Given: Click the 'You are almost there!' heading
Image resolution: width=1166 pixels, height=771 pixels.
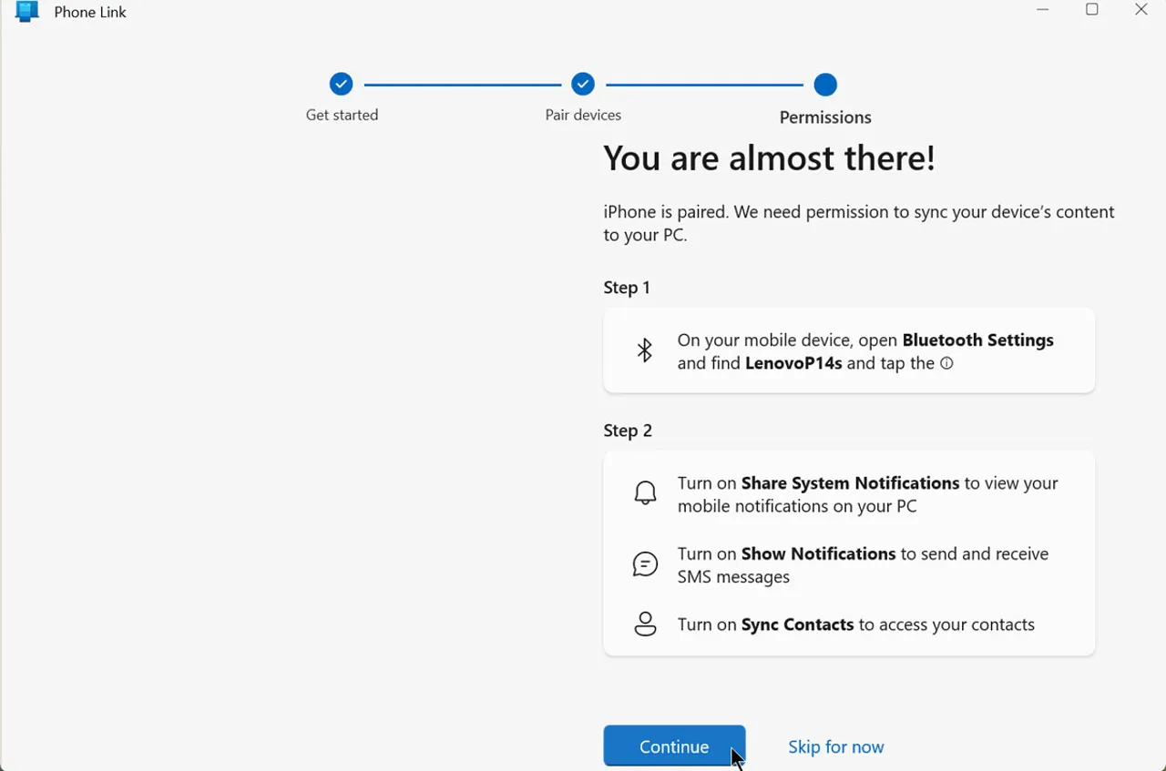Looking at the screenshot, I should pos(769,158).
